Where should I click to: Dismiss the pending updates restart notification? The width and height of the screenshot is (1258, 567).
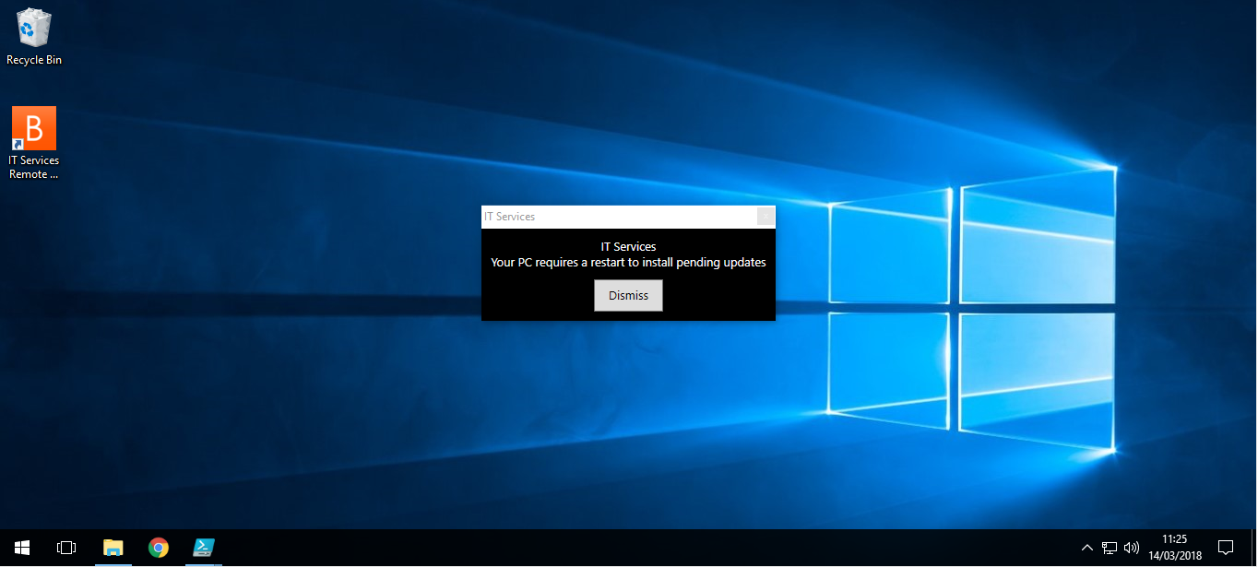click(x=628, y=295)
